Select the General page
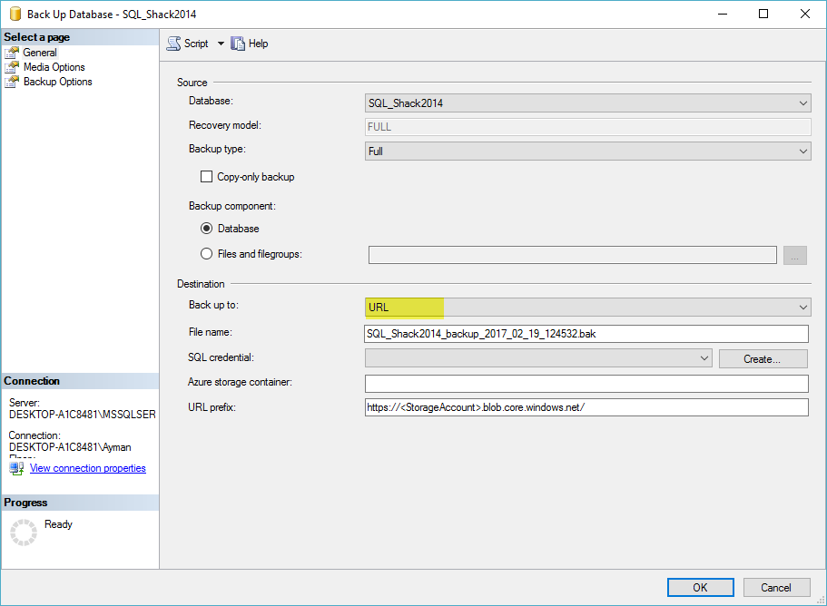The width and height of the screenshot is (827, 606). click(x=40, y=53)
